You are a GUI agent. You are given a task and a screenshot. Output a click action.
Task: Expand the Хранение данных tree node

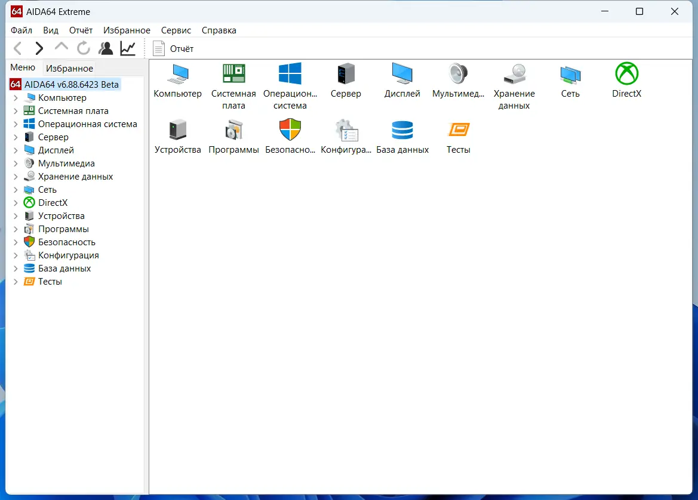pos(16,177)
